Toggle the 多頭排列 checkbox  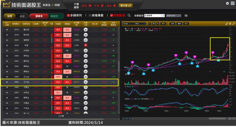pos(68,15)
